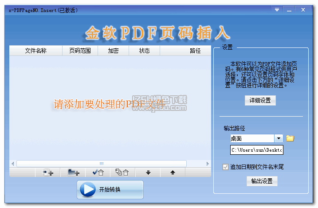The width and height of the screenshot is (318, 208).
Task: Click the 输出设置 button
Action: coord(262,181)
